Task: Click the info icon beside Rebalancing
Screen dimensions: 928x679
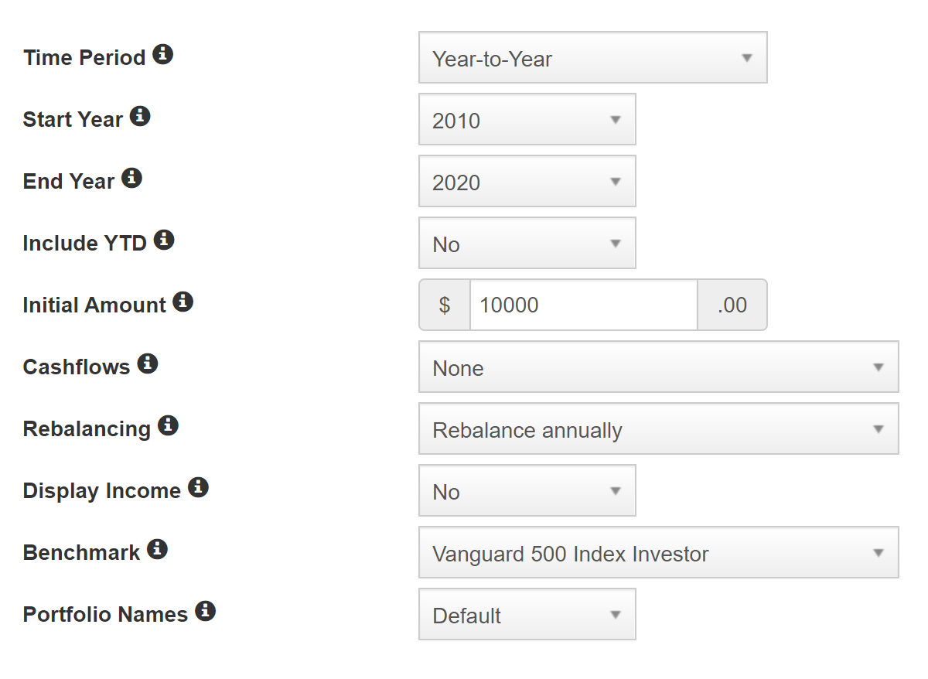Action: coord(168,426)
